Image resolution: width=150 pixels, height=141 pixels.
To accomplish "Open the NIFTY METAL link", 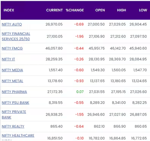I will (x=12, y=81).
